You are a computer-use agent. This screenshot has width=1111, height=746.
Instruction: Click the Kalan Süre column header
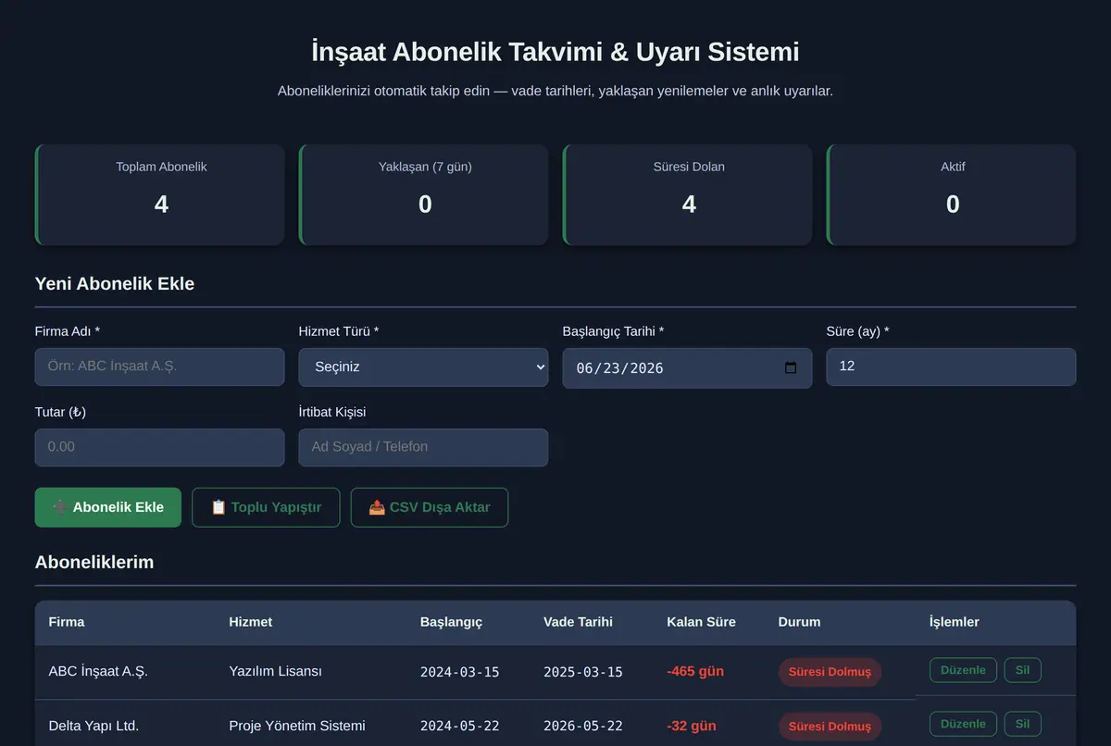click(701, 622)
